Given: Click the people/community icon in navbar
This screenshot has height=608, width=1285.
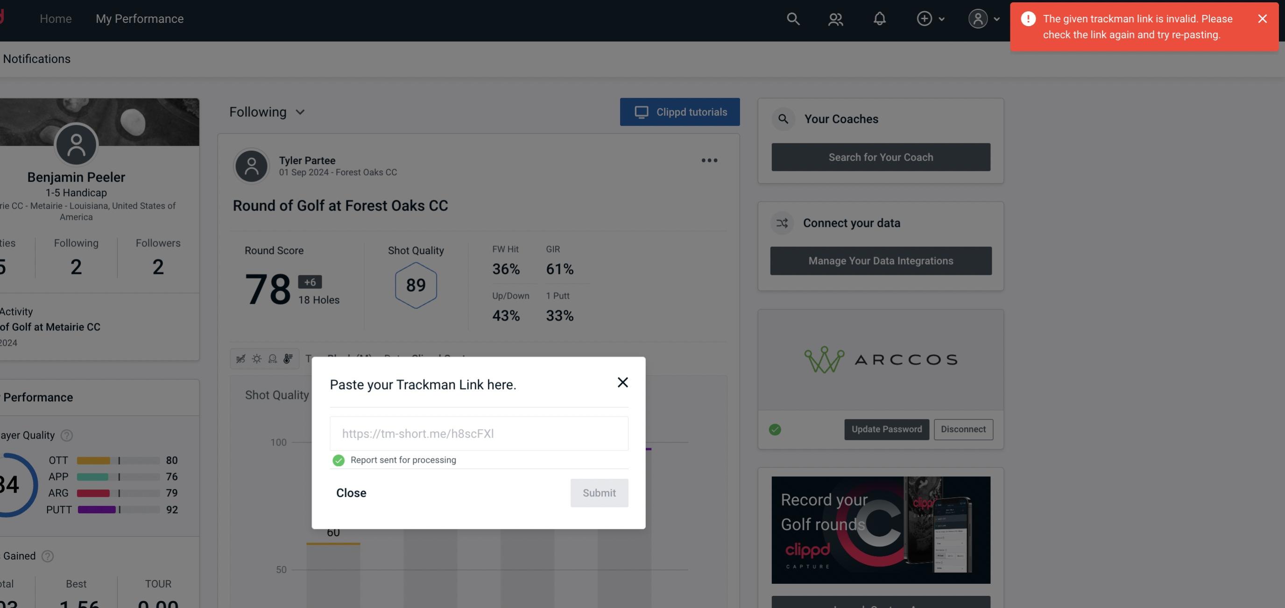Looking at the screenshot, I should click(834, 18).
